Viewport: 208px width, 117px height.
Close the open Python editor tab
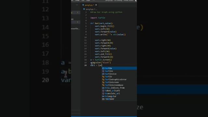[x=96, y=5]
